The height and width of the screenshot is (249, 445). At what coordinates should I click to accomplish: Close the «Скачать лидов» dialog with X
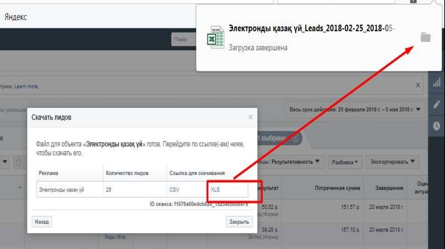(250, 117)
